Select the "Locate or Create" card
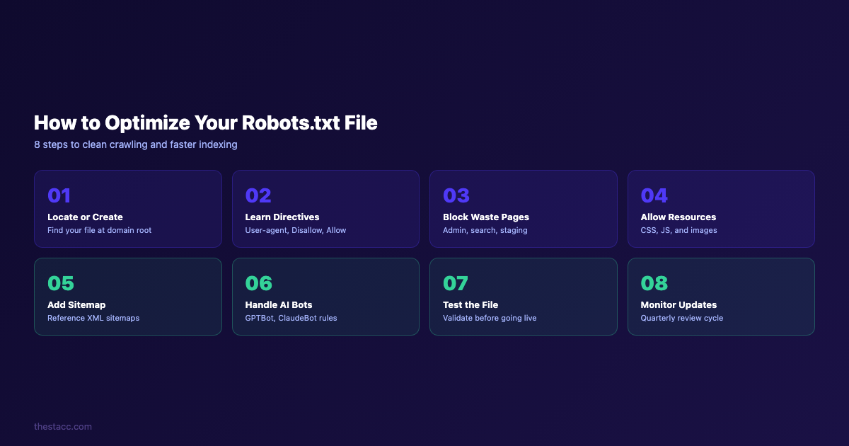Screen dimensions: 849x446 128,209
